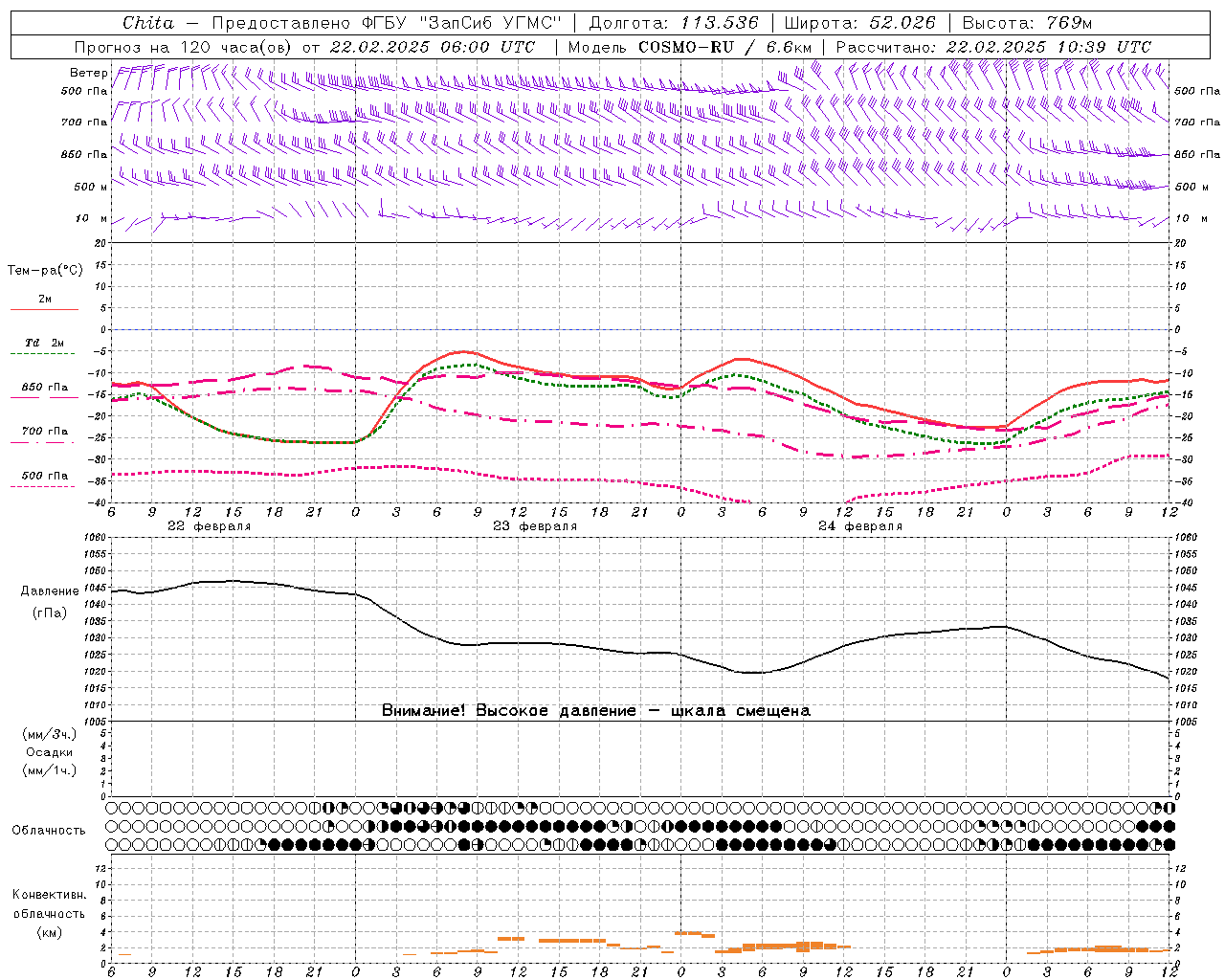Click the "10 м" wind level label on left
Viewport: 1225px width, 980px height.
click(91, 218)
